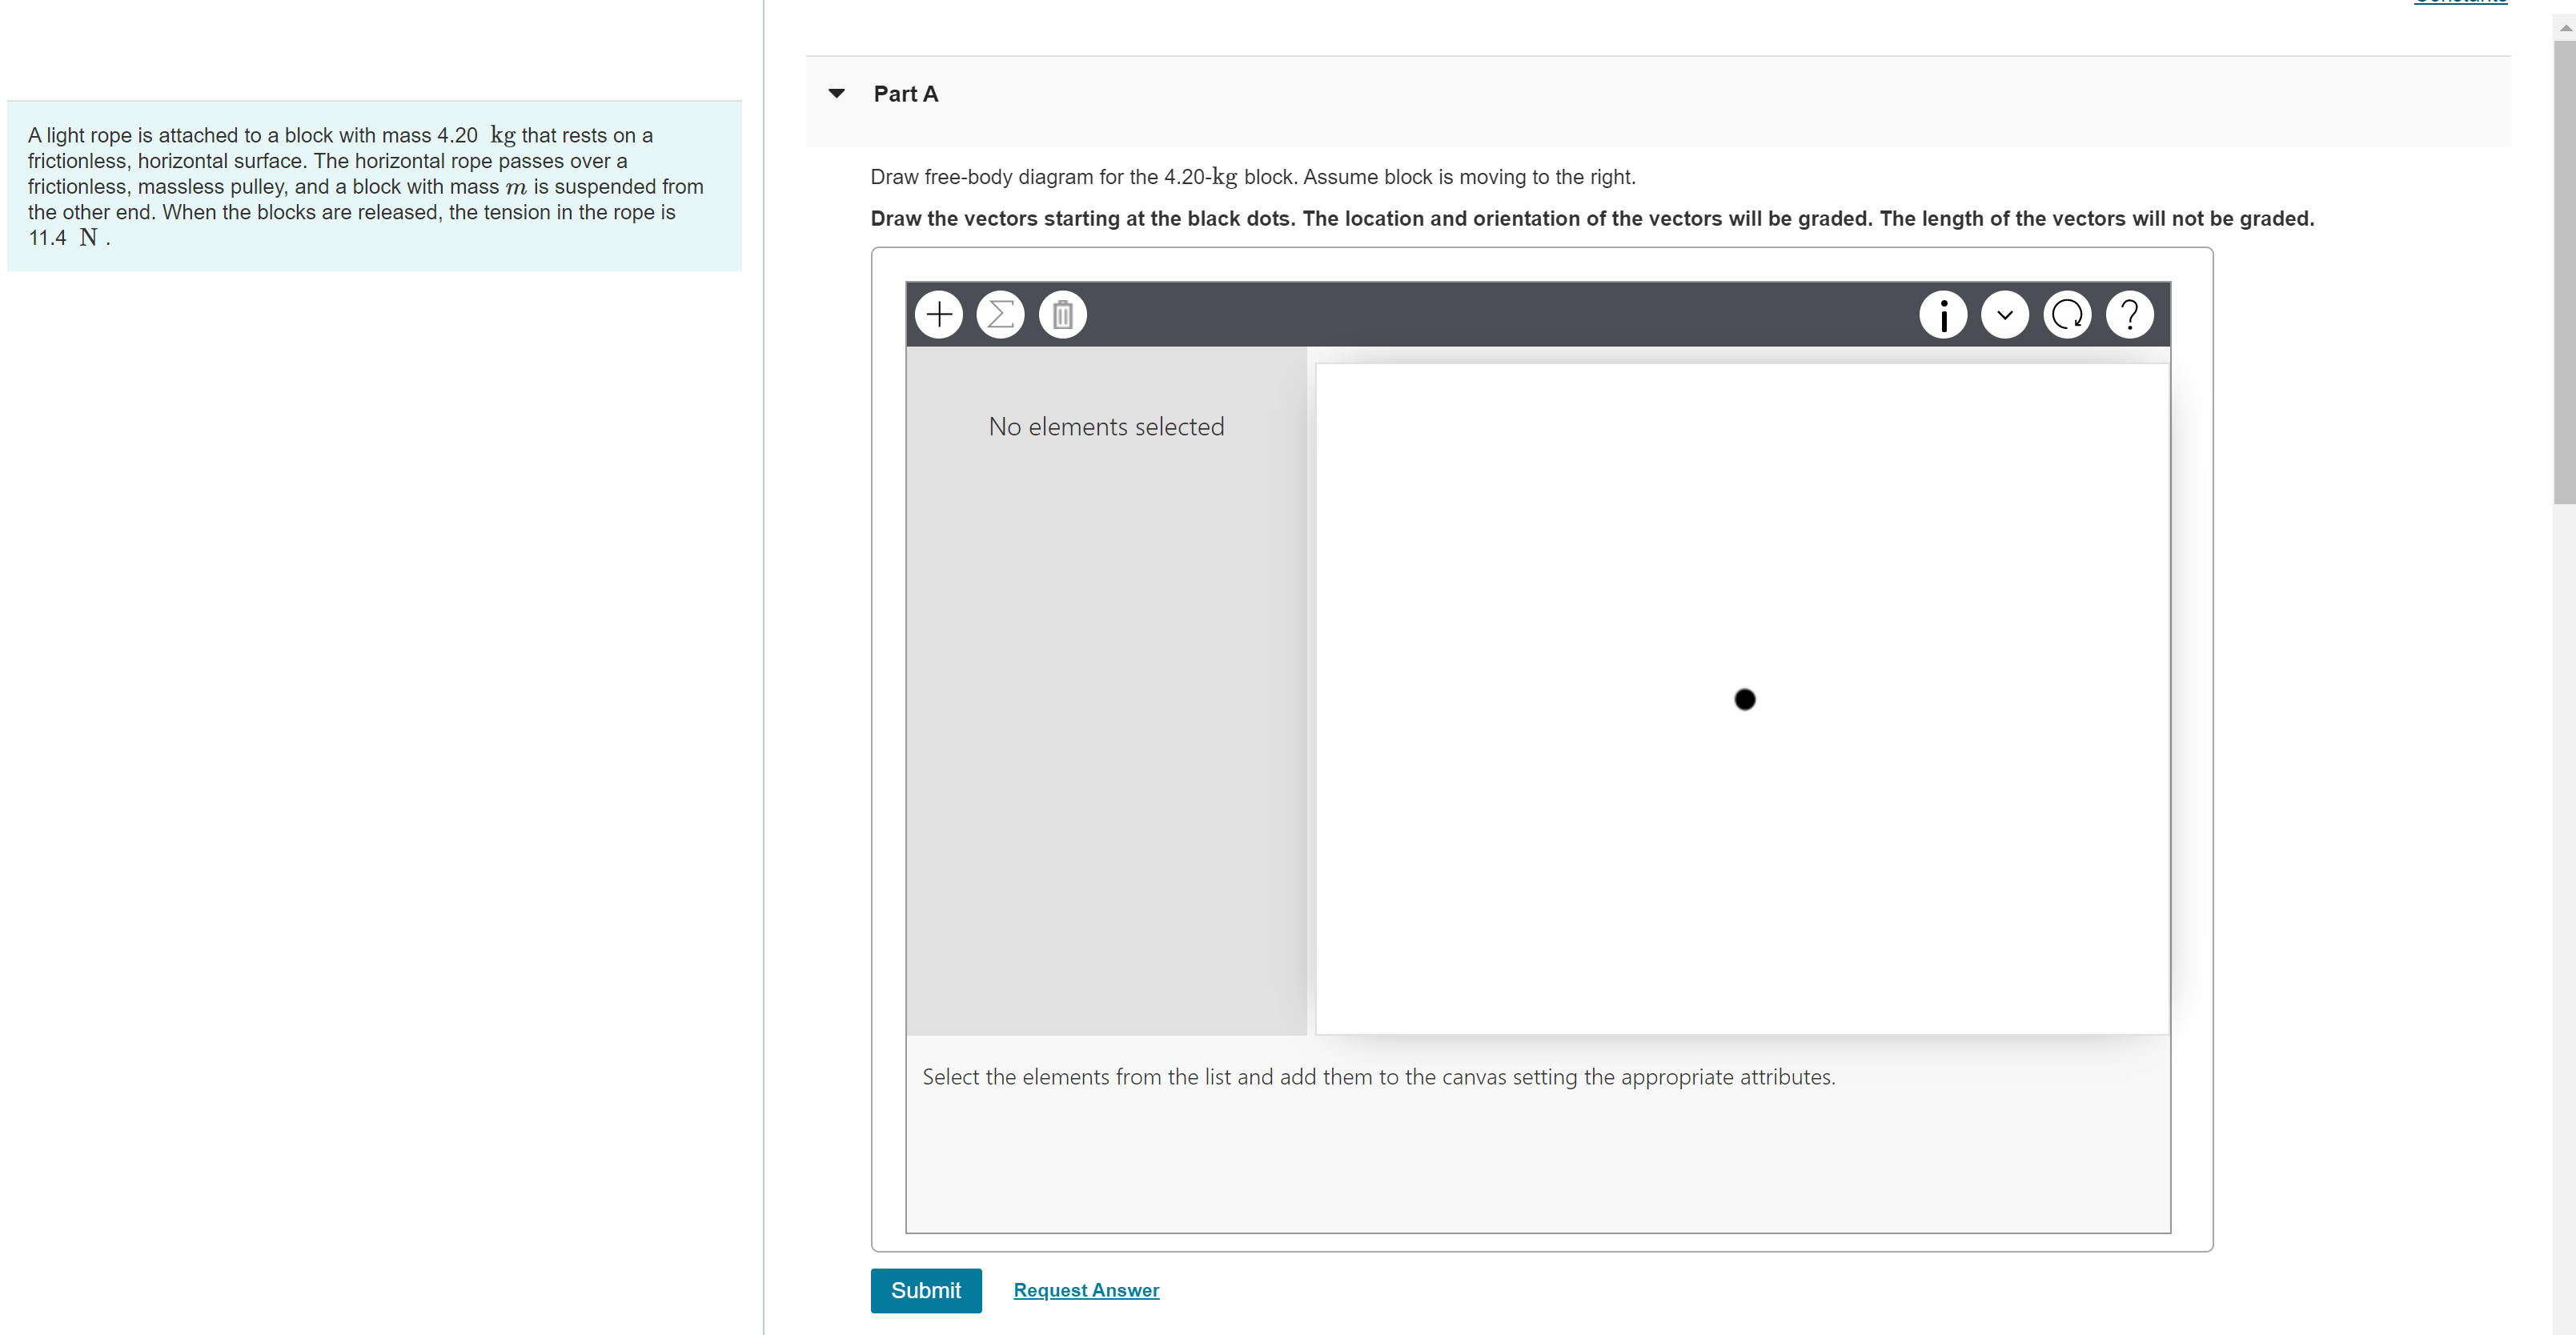This screenshot has height=1335, width=2576.
Task: Click the blue problem statement box
Action: (x=374, y=186)
